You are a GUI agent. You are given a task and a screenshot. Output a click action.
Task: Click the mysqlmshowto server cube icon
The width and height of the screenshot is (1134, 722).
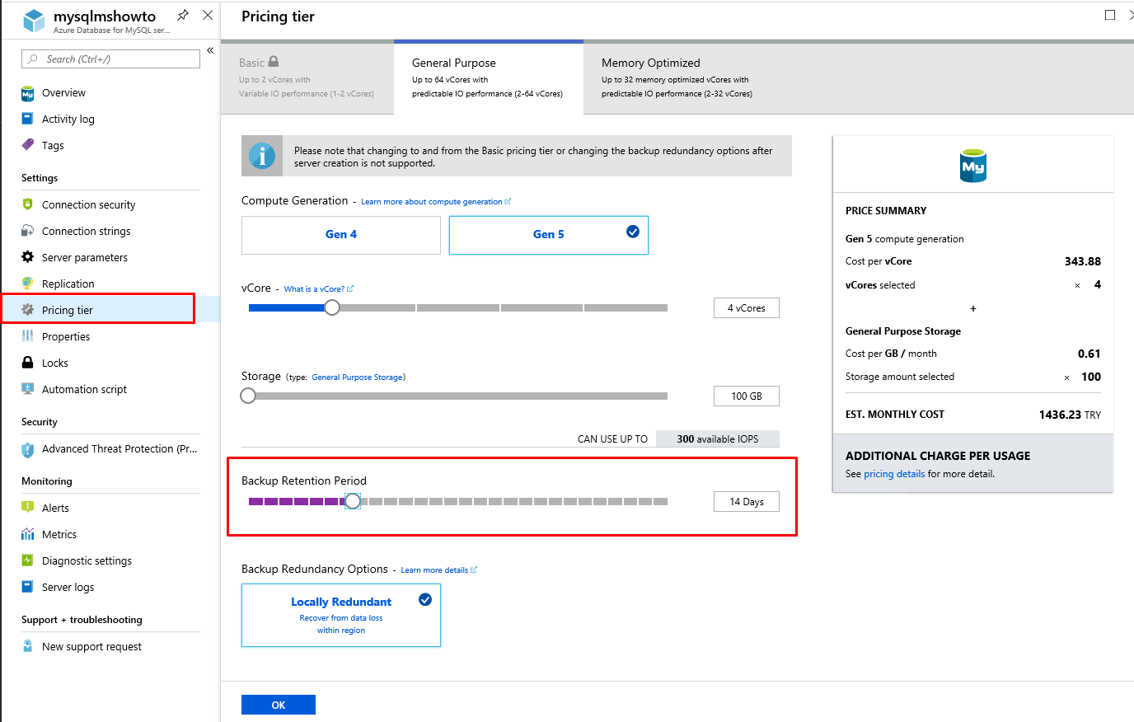coord(34,21)
